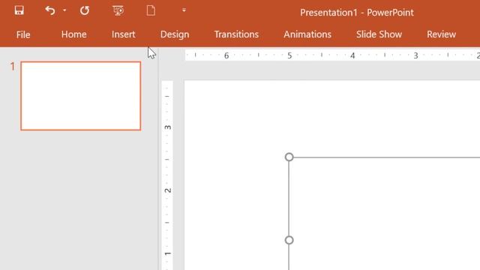
Task: Open the Undo history dropdown arrow
Action: pos(64,10)
